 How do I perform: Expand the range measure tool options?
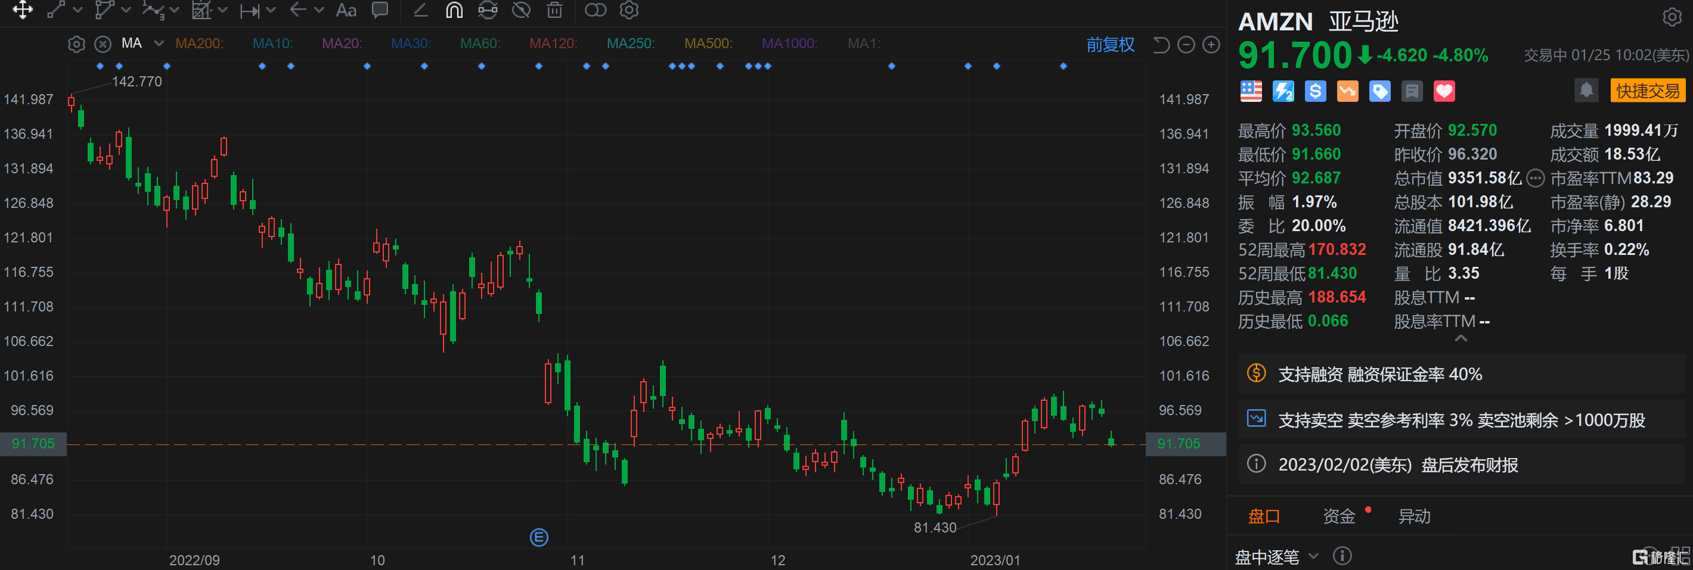(271, 10)
